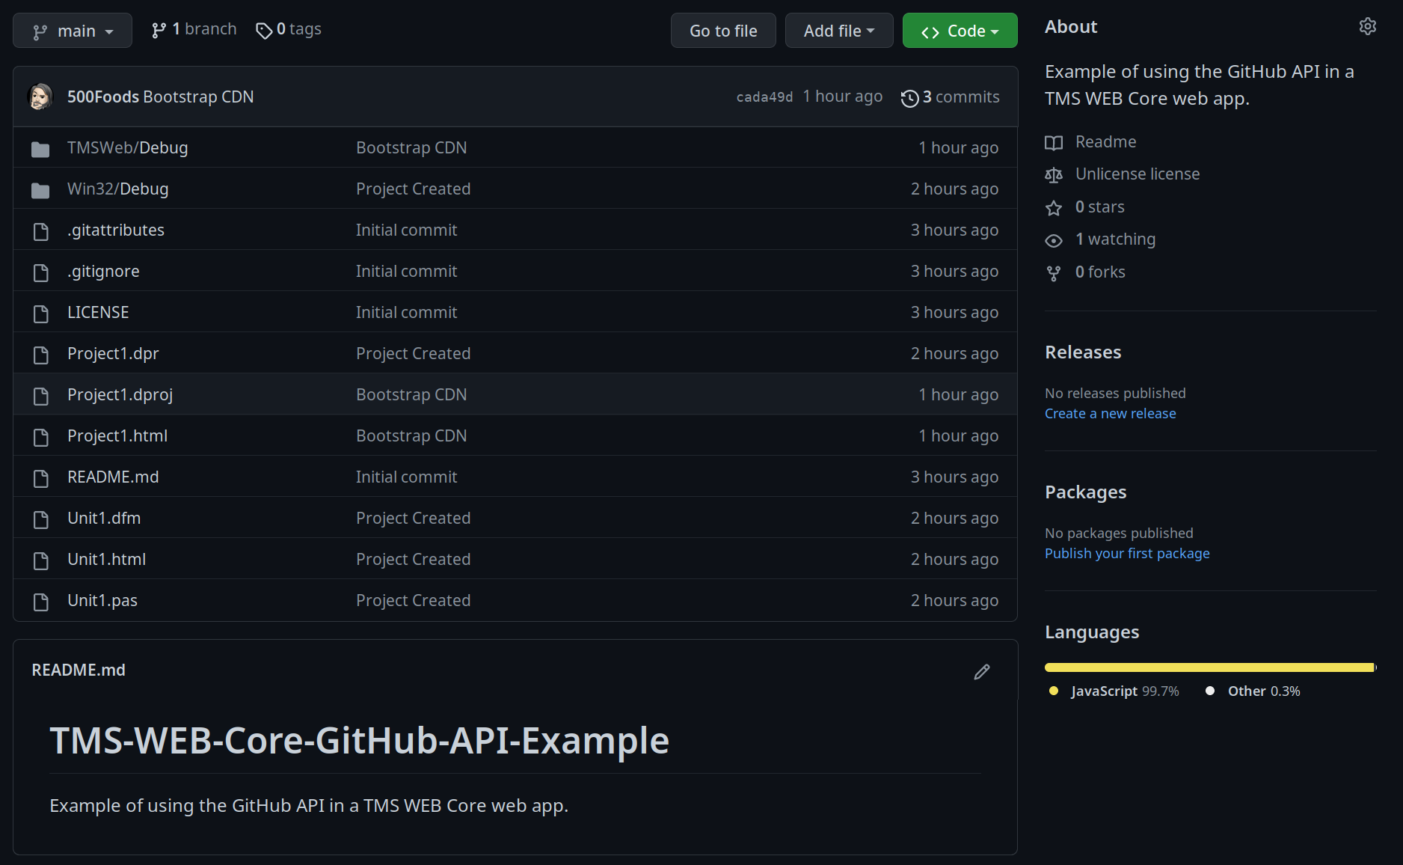Click the Unit1.html file icon
1403x865 pixels.
pyautogui.click(x=41, y=560)
